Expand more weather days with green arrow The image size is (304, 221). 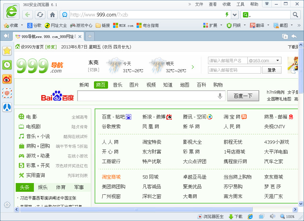point(193,67)
